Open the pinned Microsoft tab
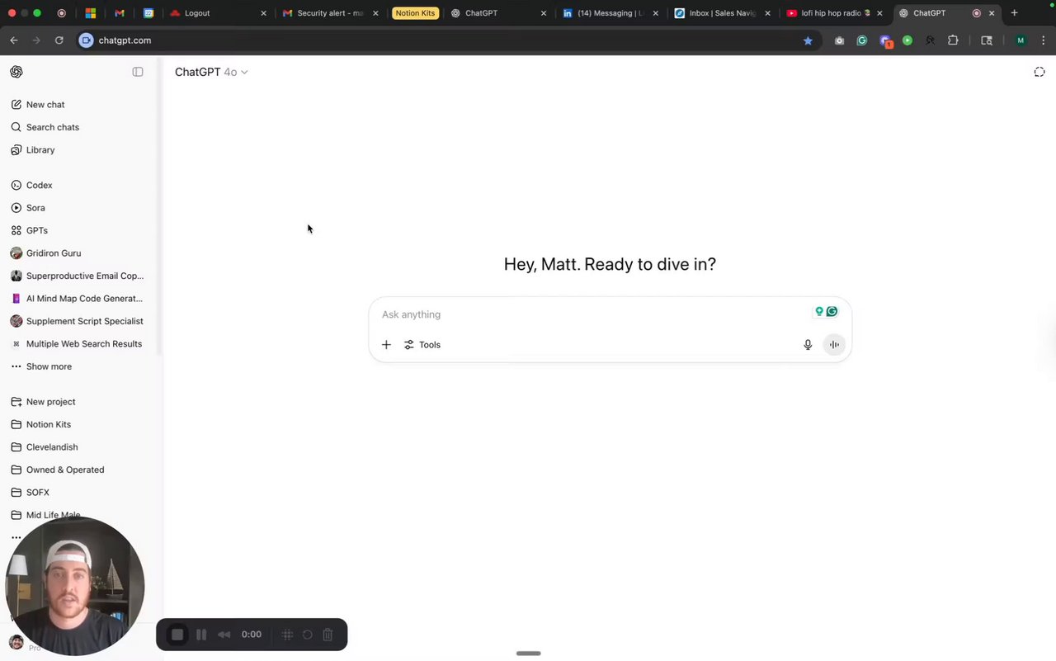Viewport: 1056px width, 661px height. [91, 13]
